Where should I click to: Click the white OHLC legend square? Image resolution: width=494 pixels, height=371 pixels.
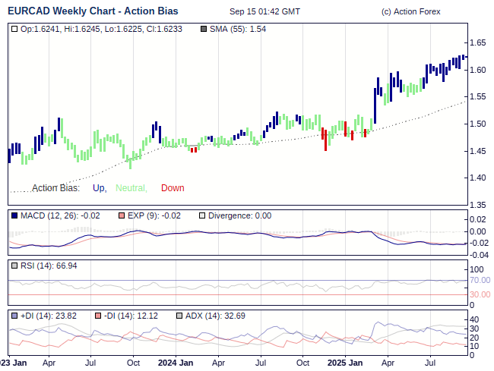14,29
